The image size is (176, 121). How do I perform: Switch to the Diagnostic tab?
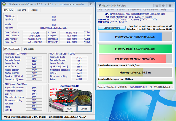(x=29, y=49)
